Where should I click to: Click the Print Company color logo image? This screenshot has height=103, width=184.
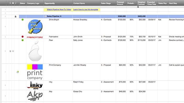click(x=35, y=72)
